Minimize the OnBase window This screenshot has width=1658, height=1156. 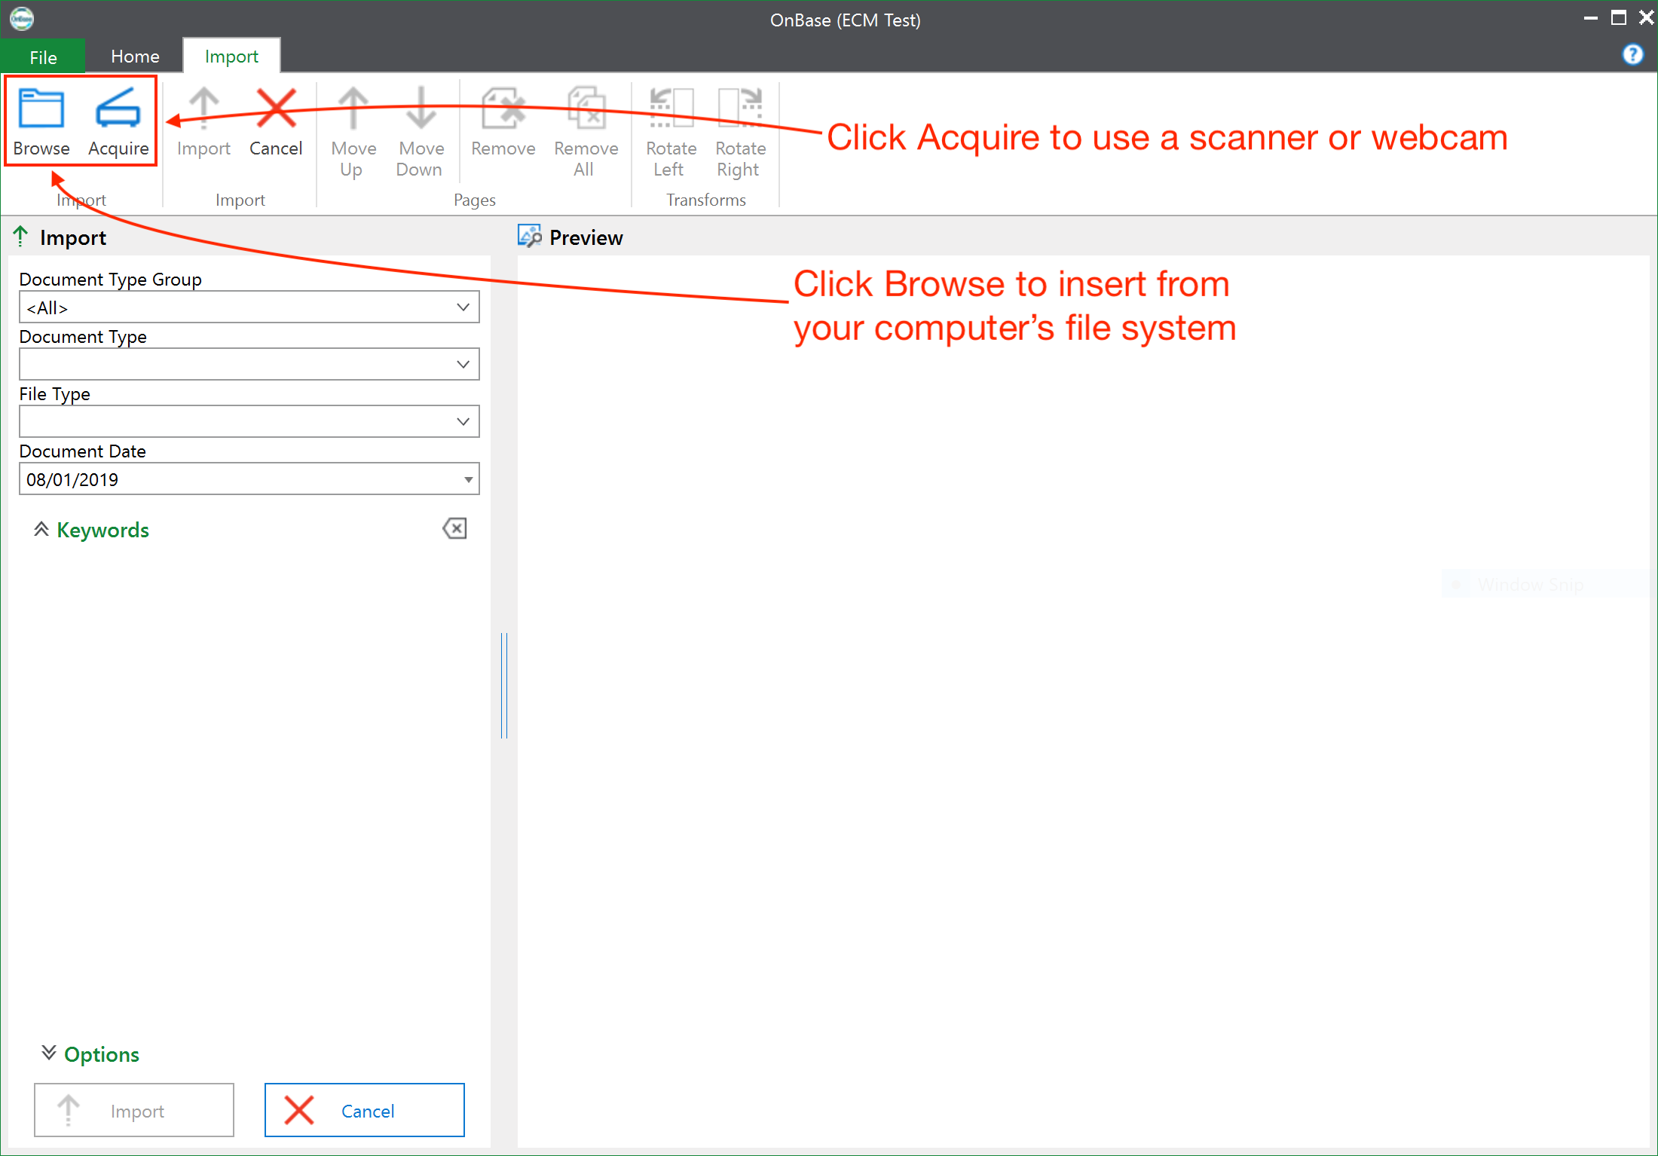click(x=1590, y=18)
